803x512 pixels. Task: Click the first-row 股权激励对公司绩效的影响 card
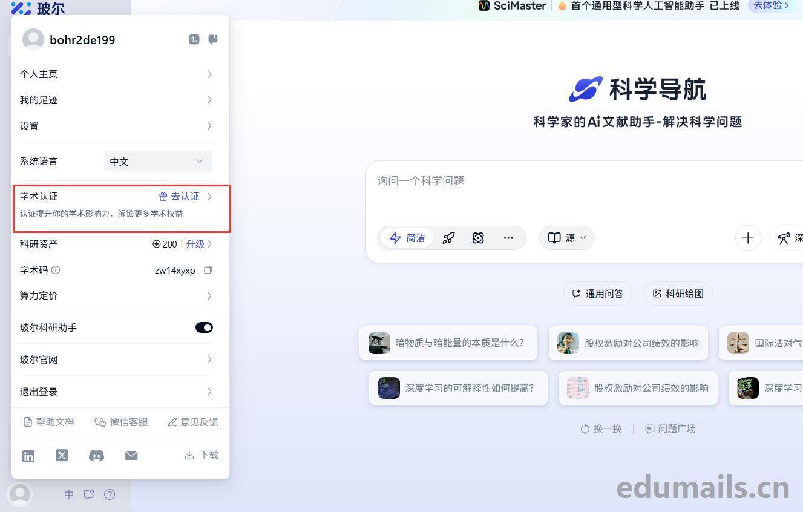coord(628,343)
